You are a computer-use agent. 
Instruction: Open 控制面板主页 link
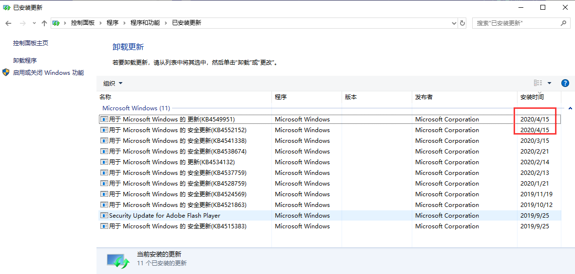coord(31,43)
